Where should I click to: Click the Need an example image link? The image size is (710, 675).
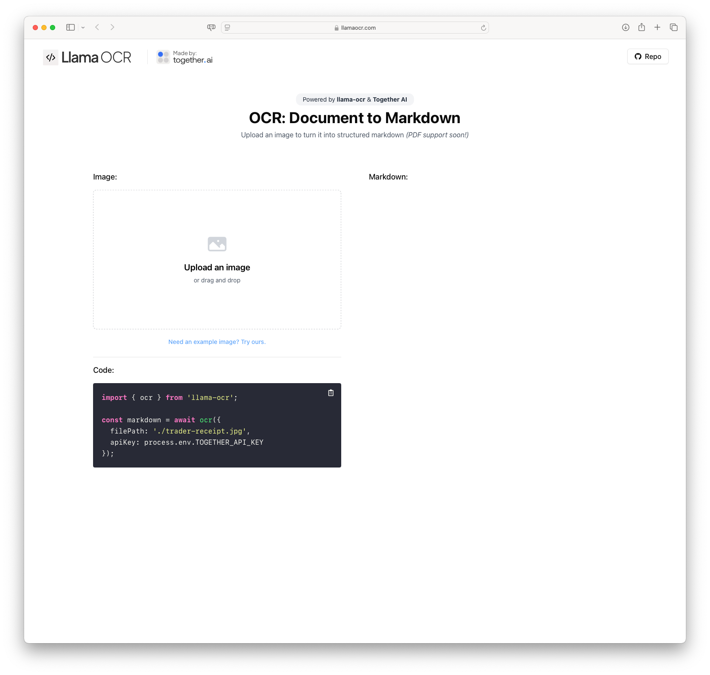pos(217,341)
